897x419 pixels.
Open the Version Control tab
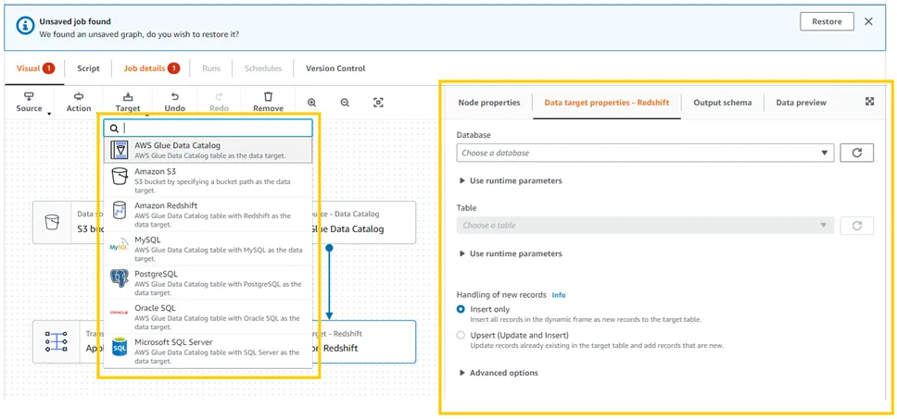pyautogui.click(x=335, y=68)
